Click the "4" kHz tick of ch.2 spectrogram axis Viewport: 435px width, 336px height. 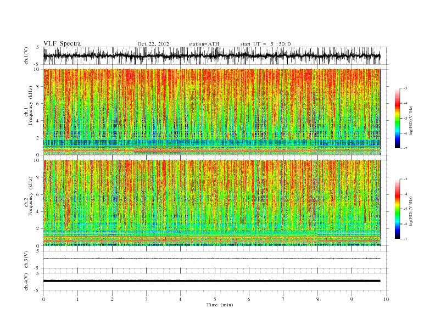pyautogui.click(x=38, y=212)
